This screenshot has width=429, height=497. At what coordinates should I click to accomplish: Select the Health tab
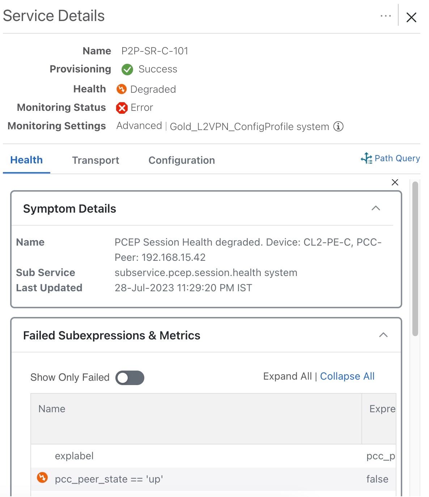26,160
